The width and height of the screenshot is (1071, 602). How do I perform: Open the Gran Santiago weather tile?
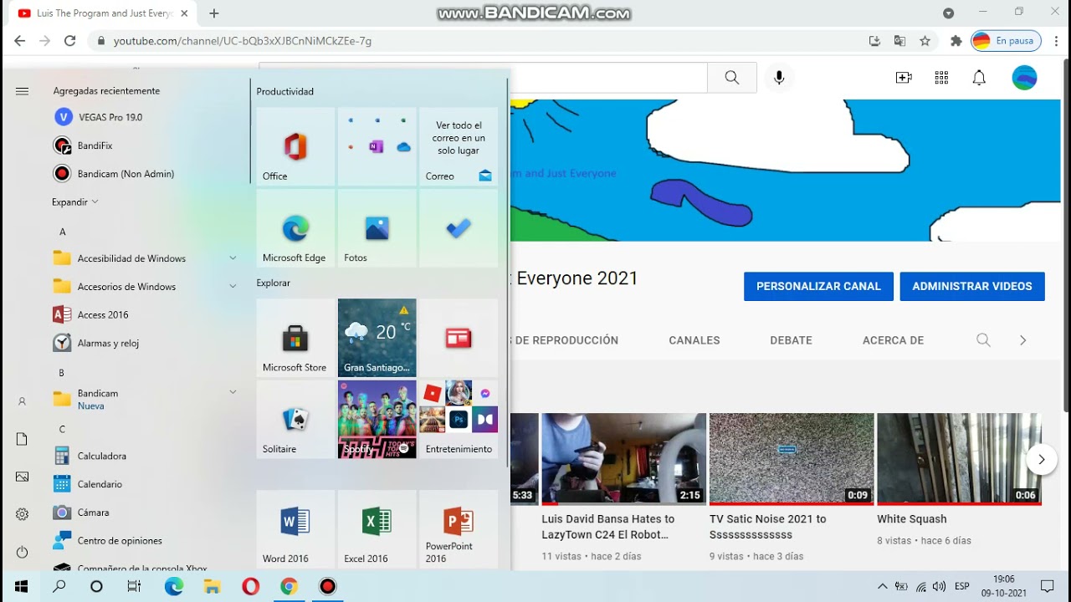pyautogui.click(x=377, y=338)
